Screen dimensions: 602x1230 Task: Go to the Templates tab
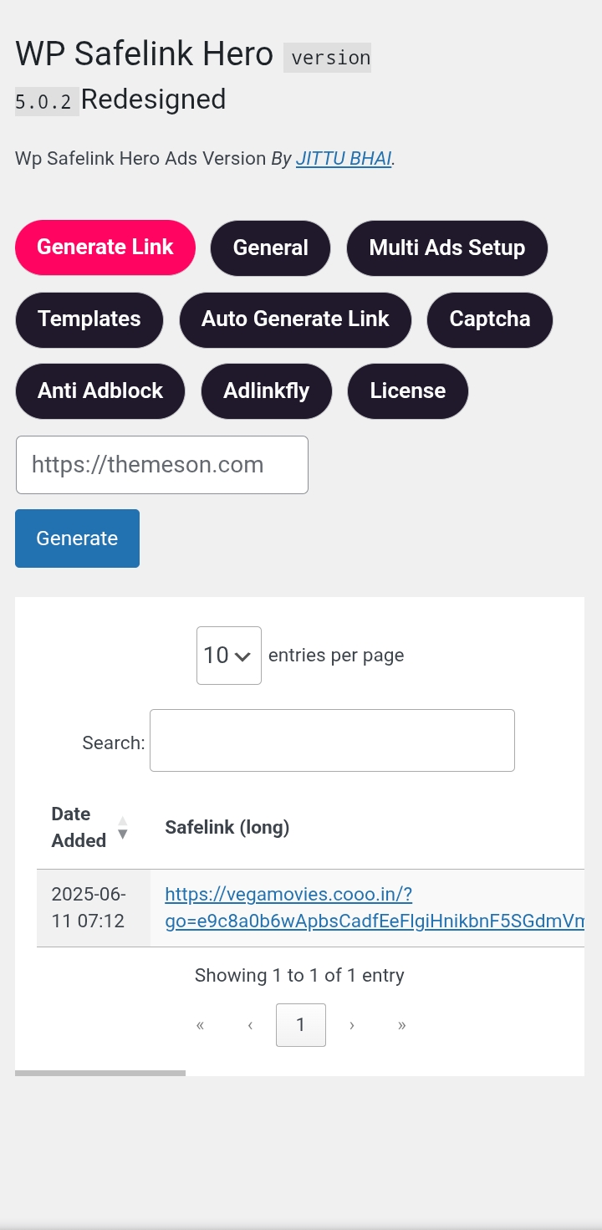[x=89, y=319]
